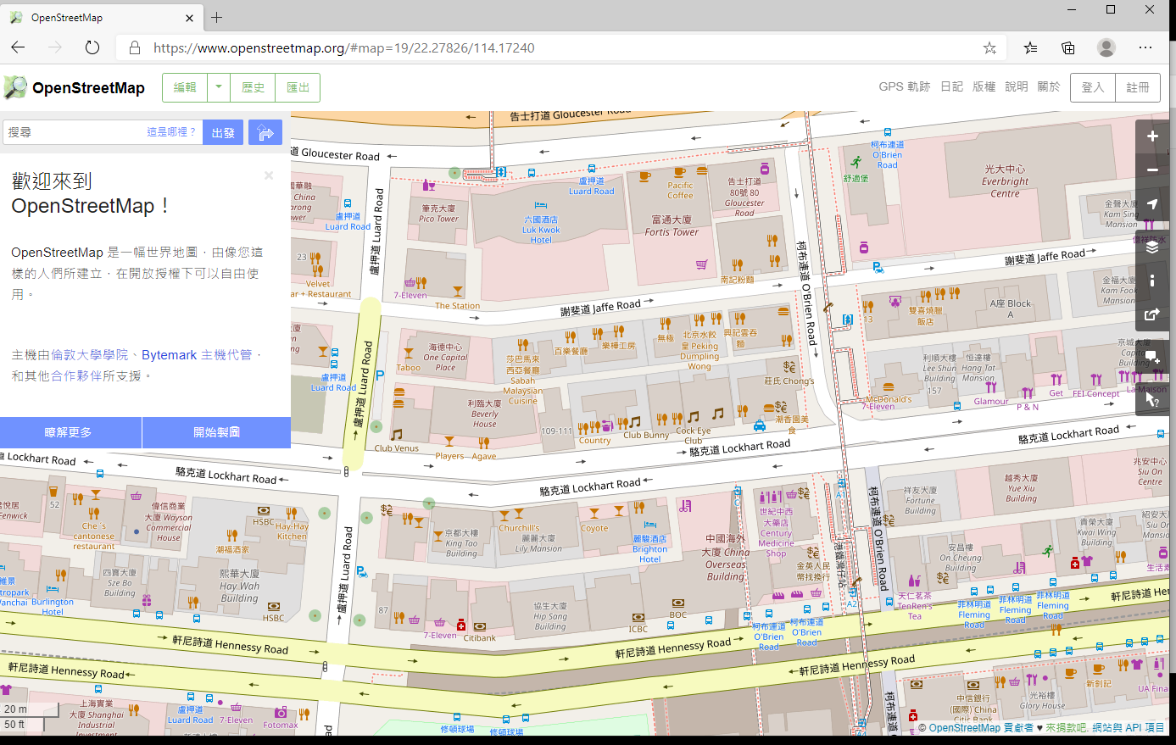Open the browser settings and more menu

point(1145,47)
